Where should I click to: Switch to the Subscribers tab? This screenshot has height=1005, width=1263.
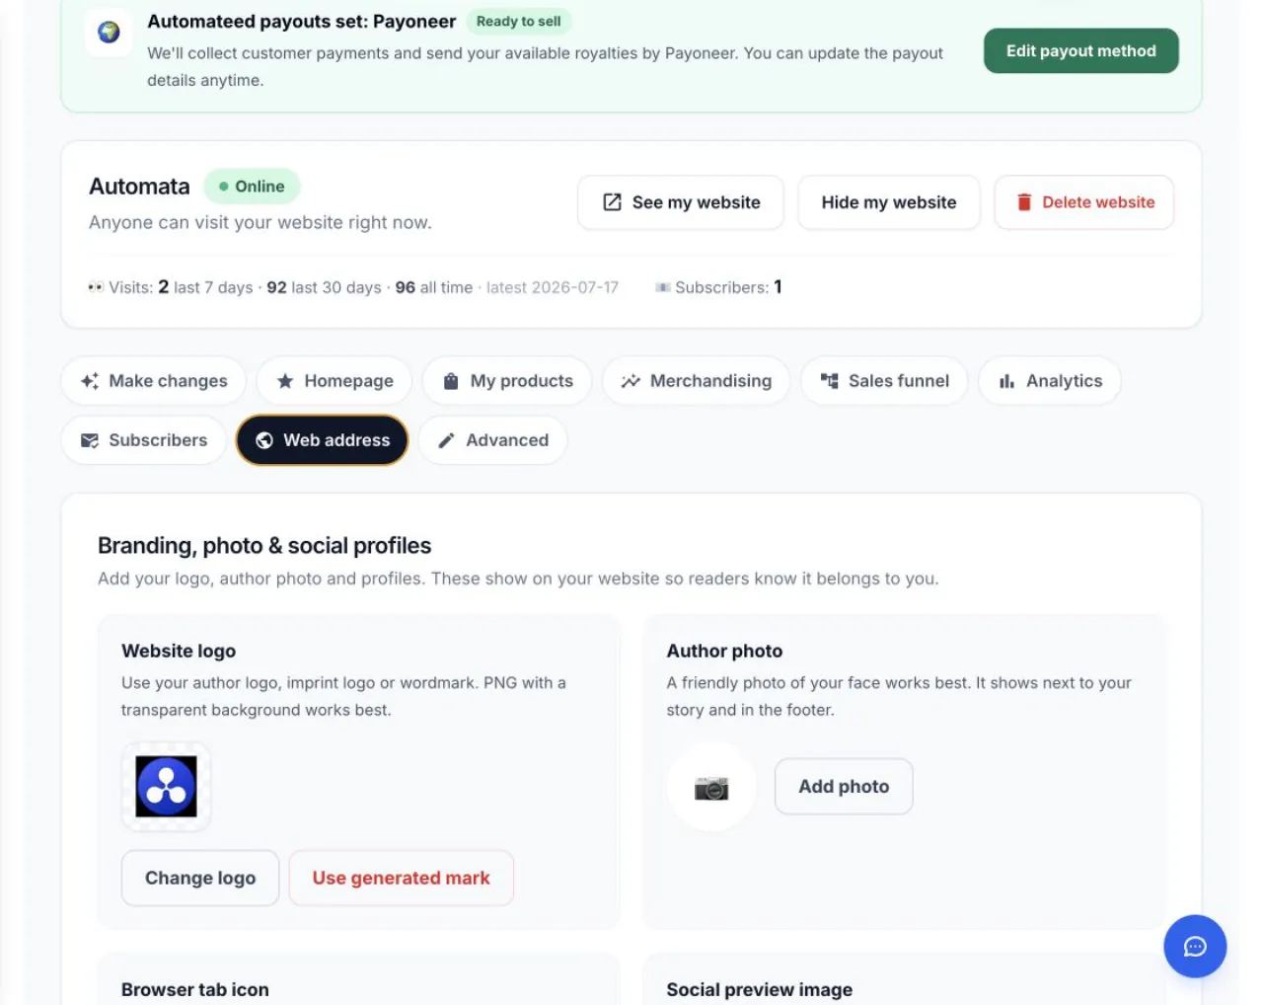click(144, 440)
